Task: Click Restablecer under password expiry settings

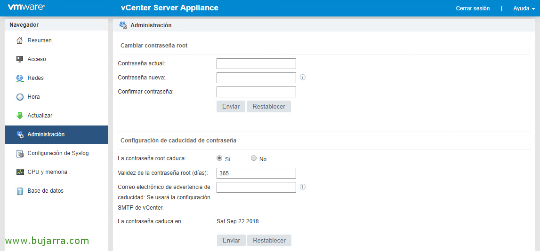Action: point(269,240)
